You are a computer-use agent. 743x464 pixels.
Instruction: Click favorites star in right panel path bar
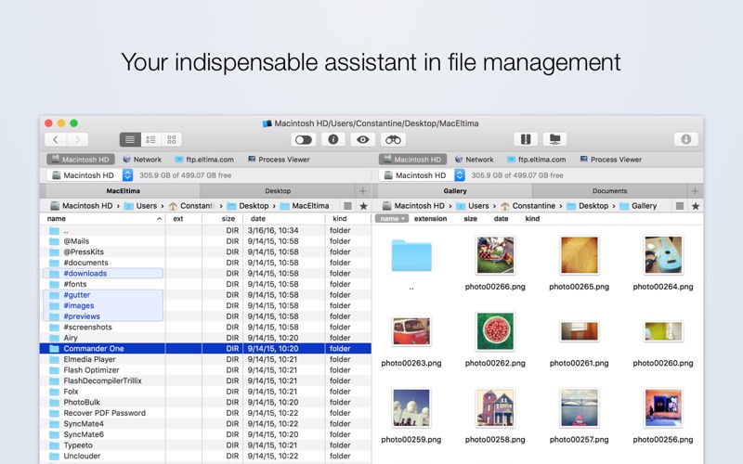tap(695, 206)
